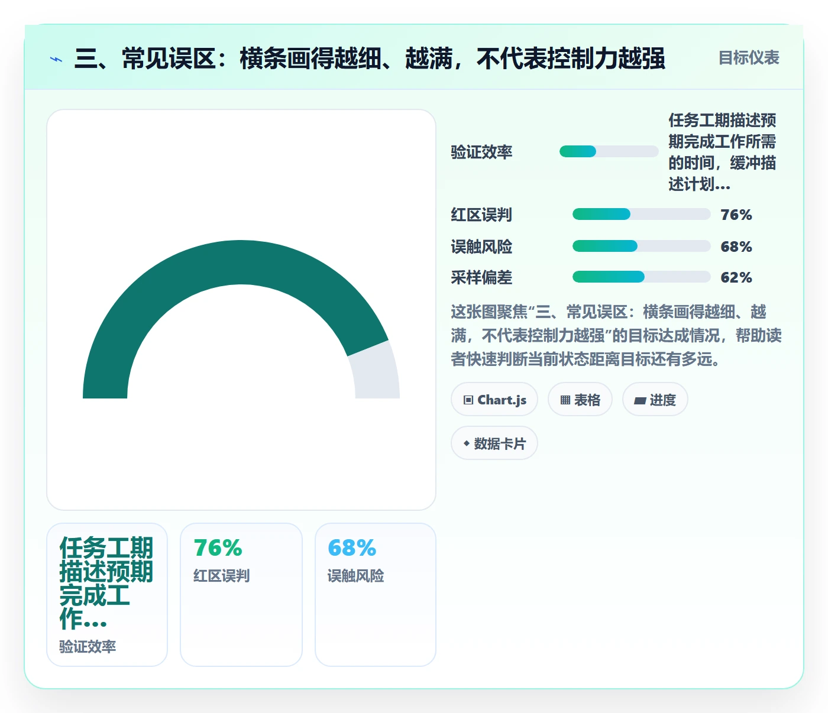Select the 数据卡片 tag button
Viewport: 828px width, 713px height.
click(x=494, y=443)
